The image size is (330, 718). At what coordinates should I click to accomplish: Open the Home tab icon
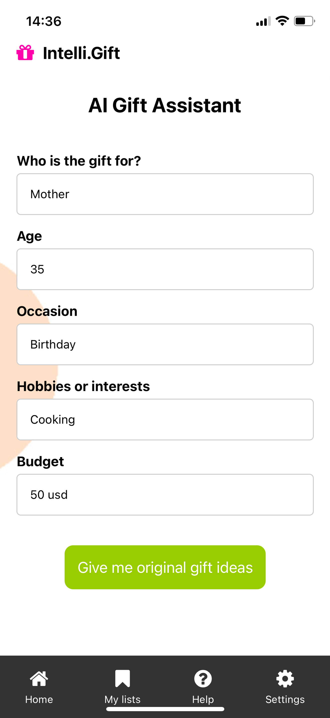point(39,678)
